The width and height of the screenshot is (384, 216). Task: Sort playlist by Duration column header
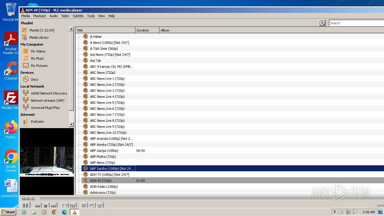147,30
